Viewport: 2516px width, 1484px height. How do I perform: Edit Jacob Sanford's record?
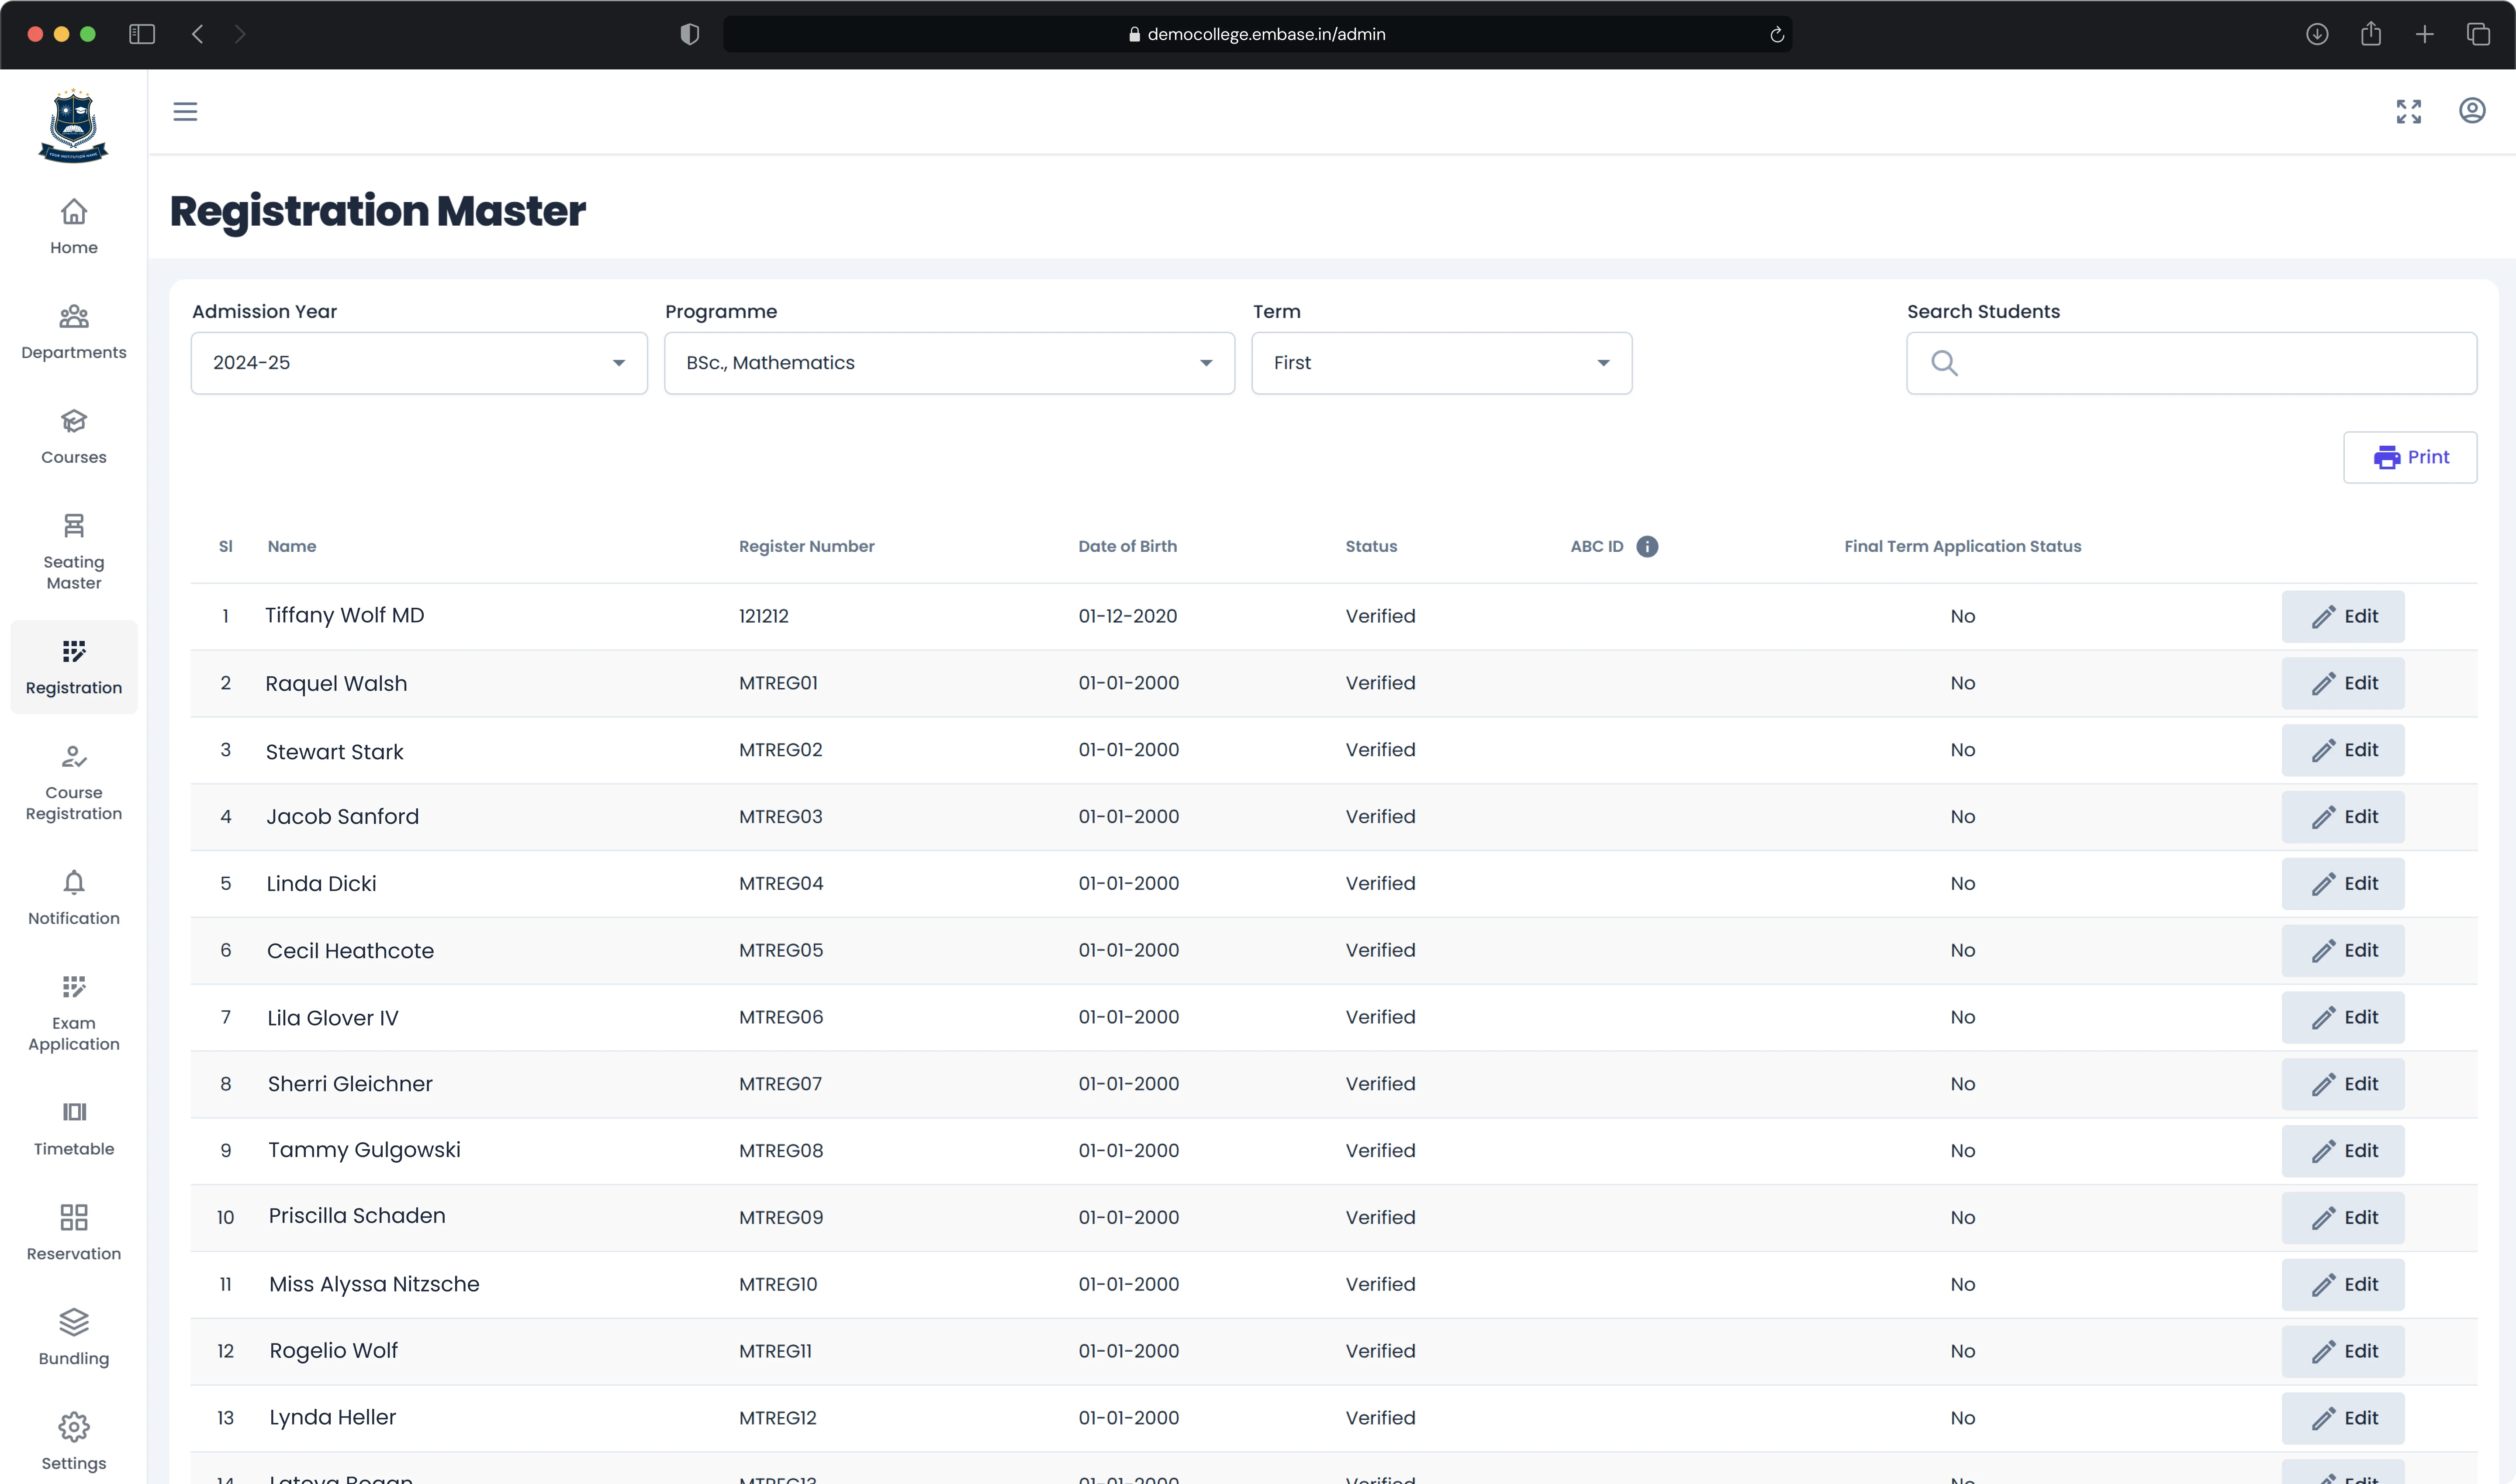click(x=2343, y=817)
